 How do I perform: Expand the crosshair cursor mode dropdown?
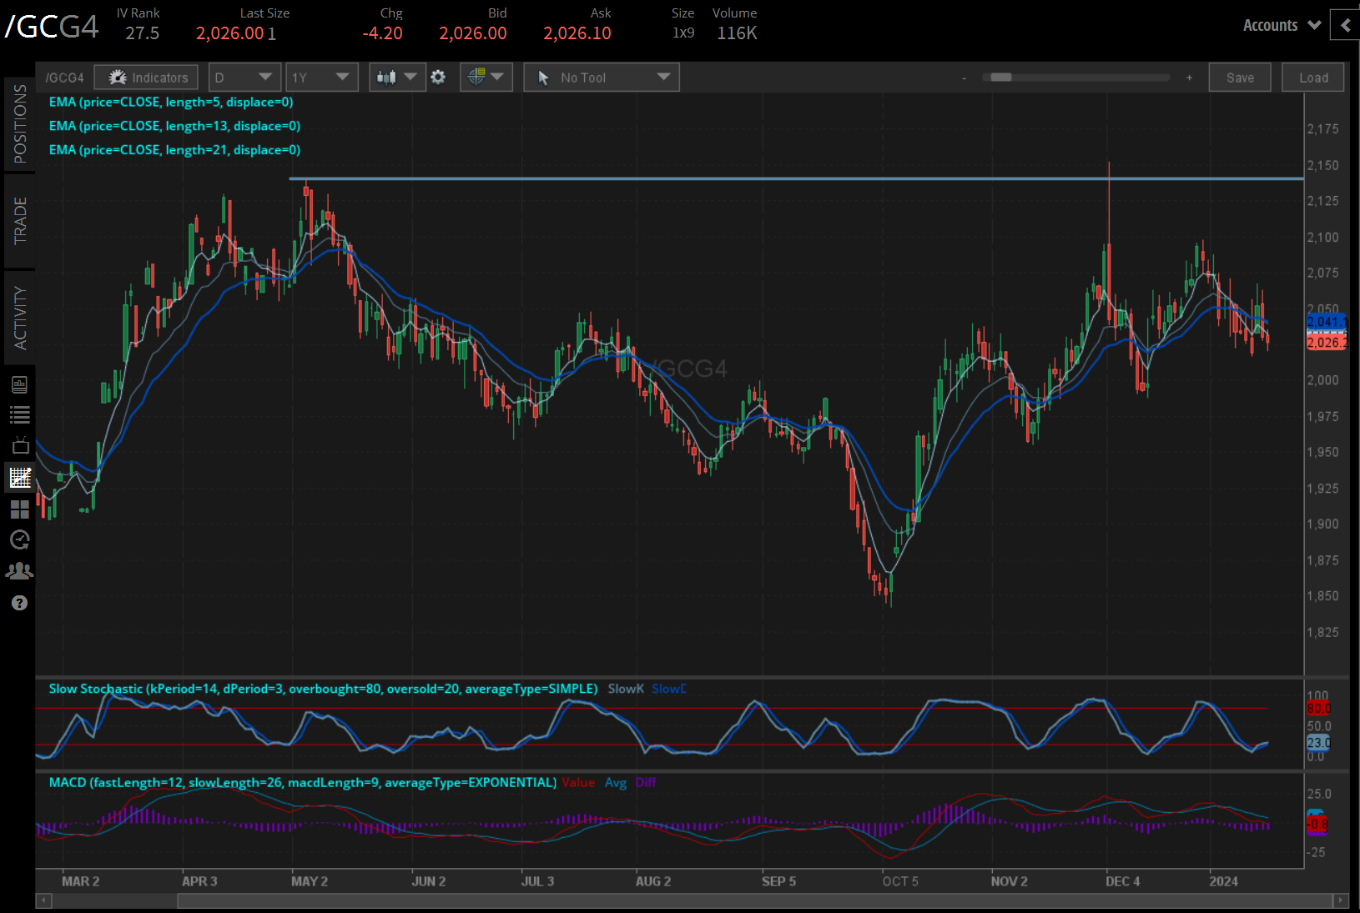pyautogui.click(x=486, y=78)
